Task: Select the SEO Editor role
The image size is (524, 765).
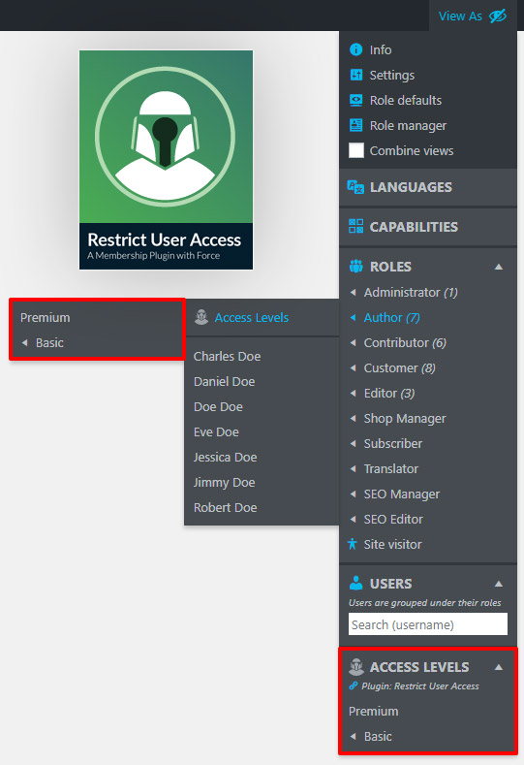Action: click(x=393, y=519)
